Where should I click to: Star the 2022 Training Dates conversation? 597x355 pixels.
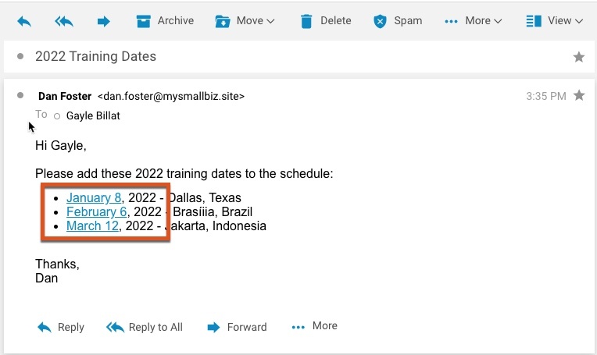pos(579,57)
